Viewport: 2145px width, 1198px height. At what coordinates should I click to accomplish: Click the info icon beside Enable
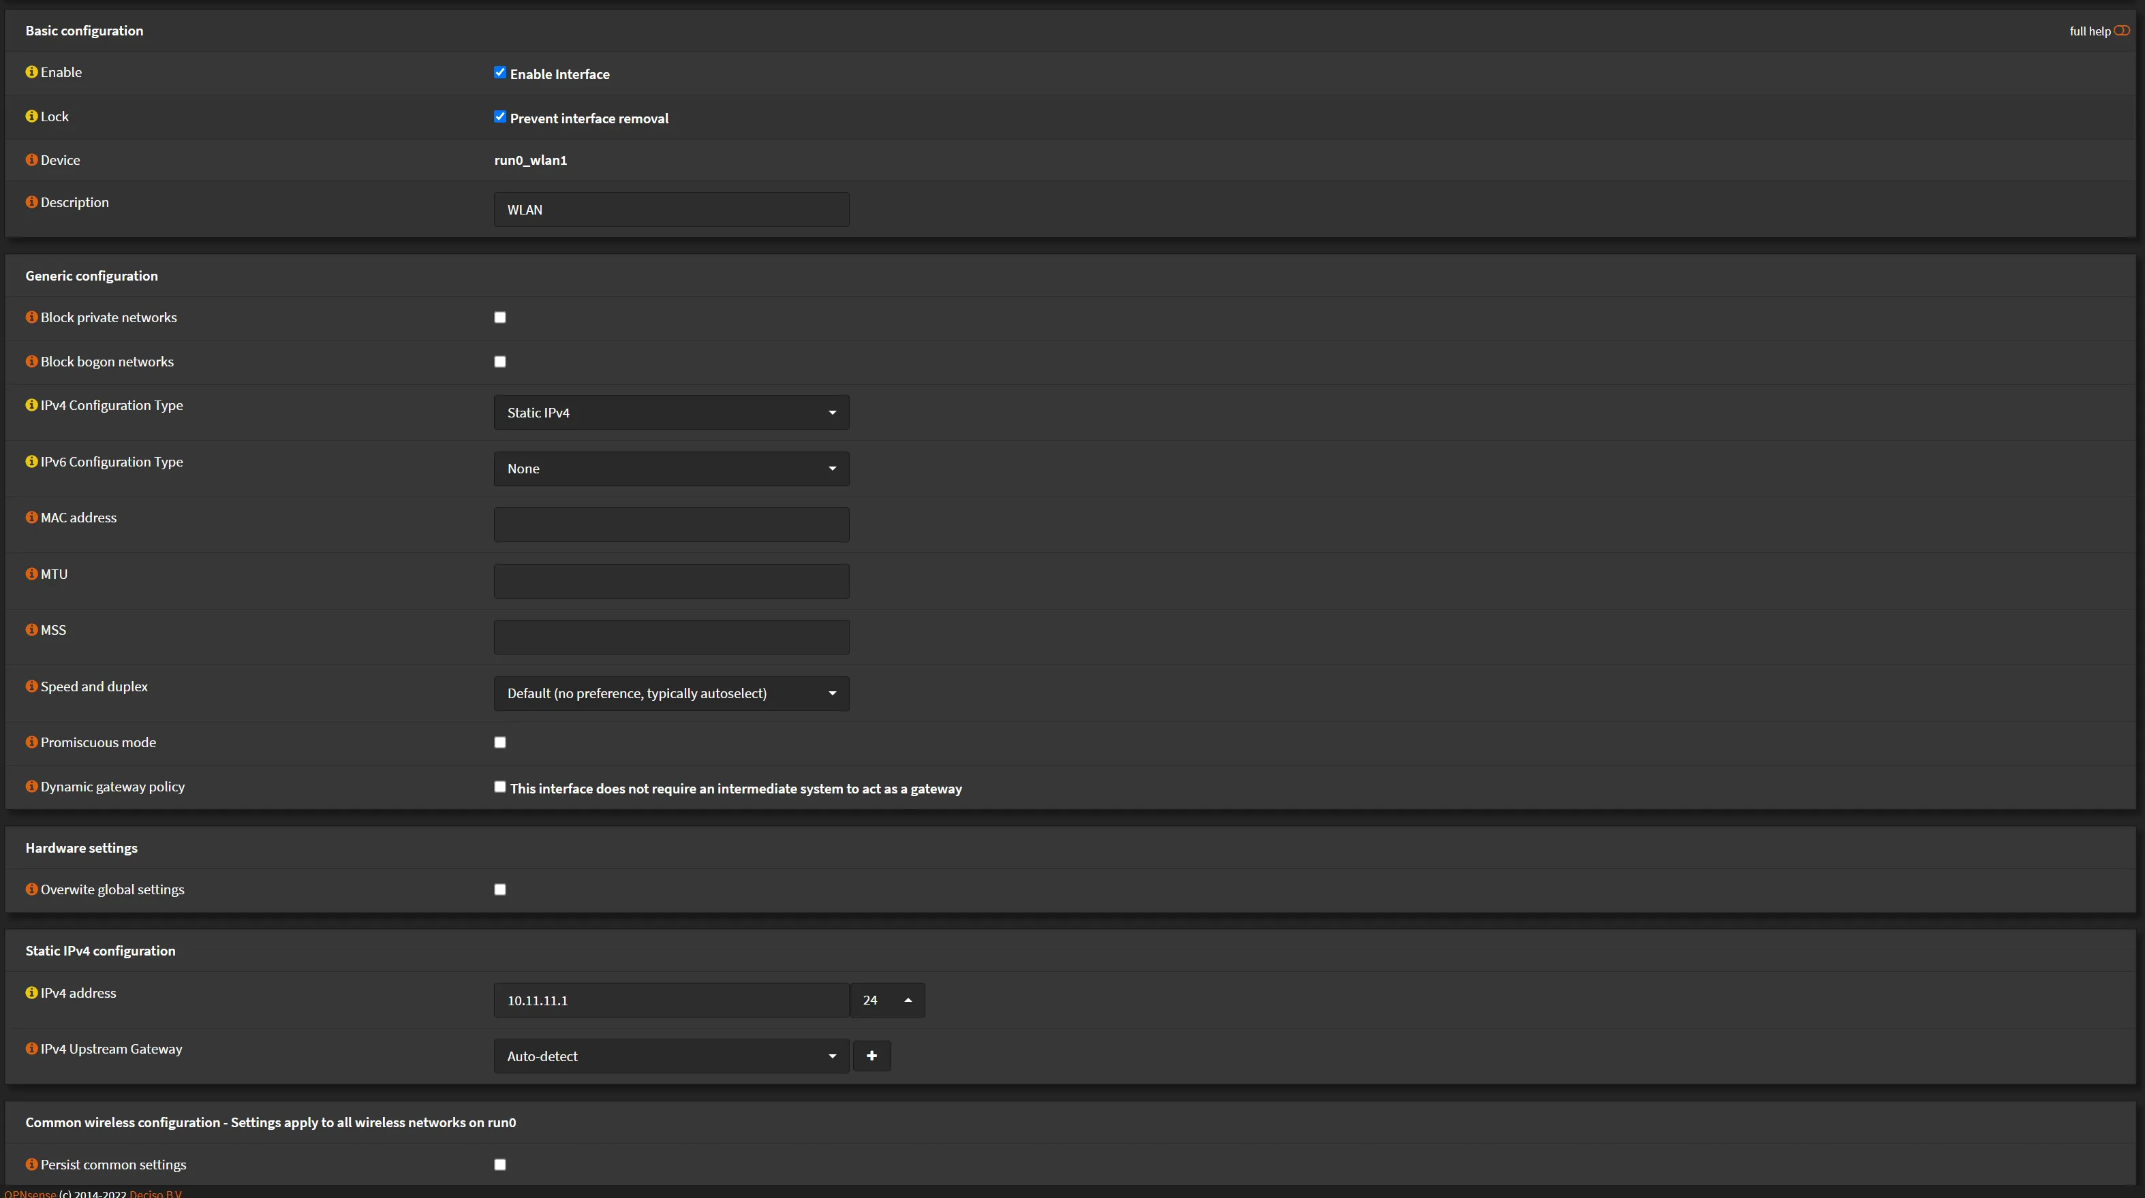click(x=31, y=72)
